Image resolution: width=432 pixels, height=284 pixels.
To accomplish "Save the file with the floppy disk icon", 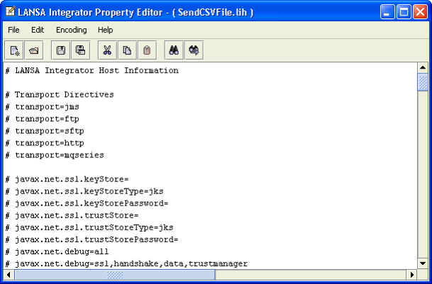I will coord(60,50).
